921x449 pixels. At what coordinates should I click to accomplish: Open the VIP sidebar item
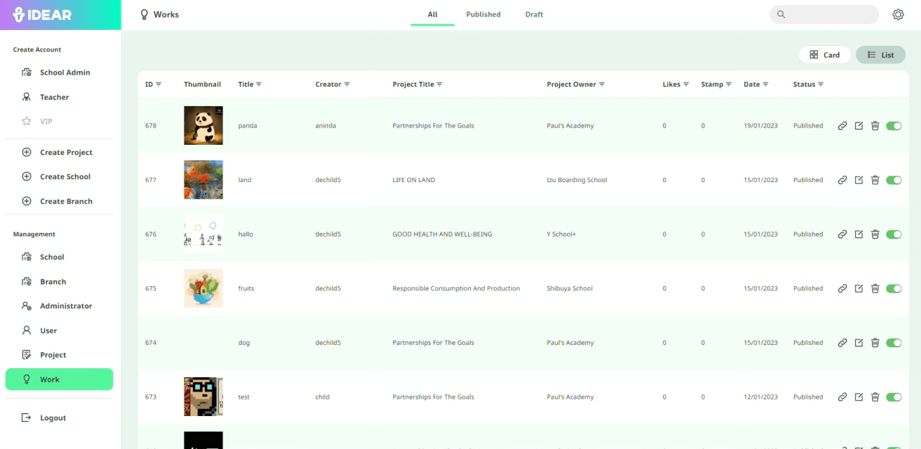point(60,121)
